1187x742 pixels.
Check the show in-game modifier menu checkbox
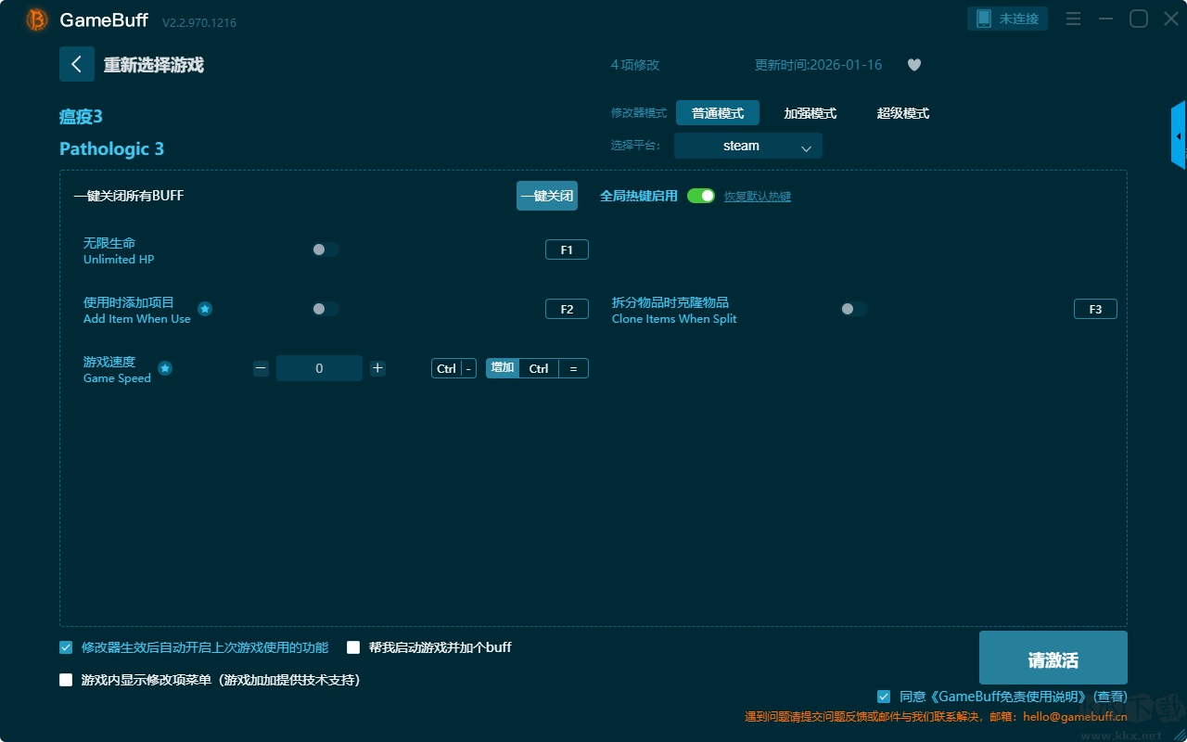(x=66, y=680)
